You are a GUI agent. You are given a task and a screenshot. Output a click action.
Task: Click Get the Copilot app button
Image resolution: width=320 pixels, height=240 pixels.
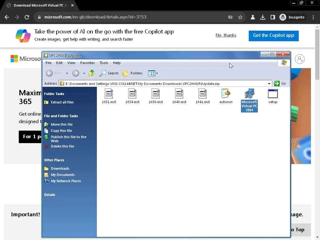(273, 36)
